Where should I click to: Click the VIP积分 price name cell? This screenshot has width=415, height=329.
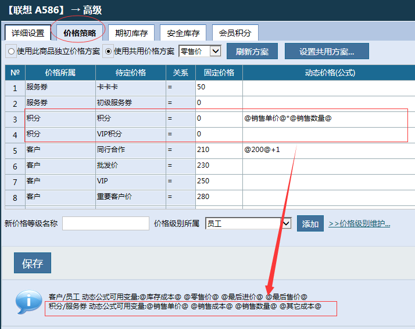pos(131,135)
